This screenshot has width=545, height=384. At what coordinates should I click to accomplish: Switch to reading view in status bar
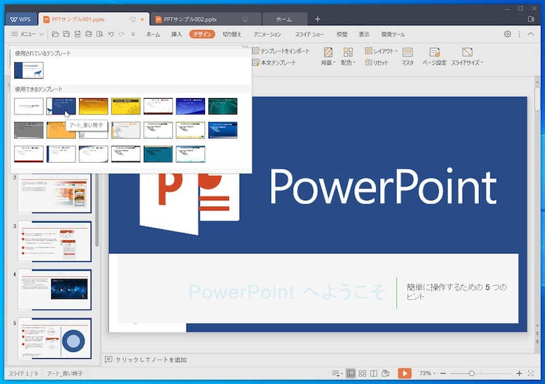coord(374,373)
